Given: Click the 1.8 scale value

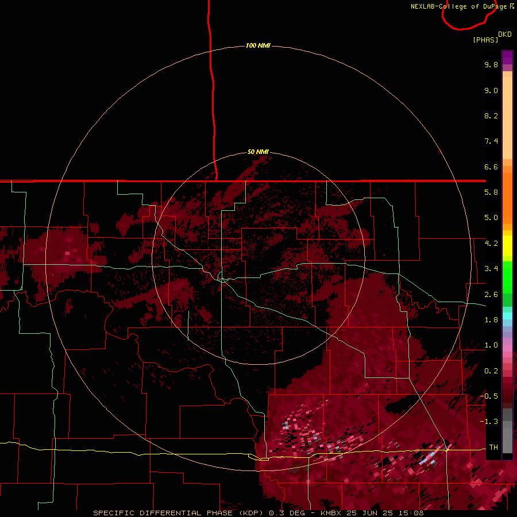Looking at the screenshot, I should pyautogui.click(x=491, y=320).
